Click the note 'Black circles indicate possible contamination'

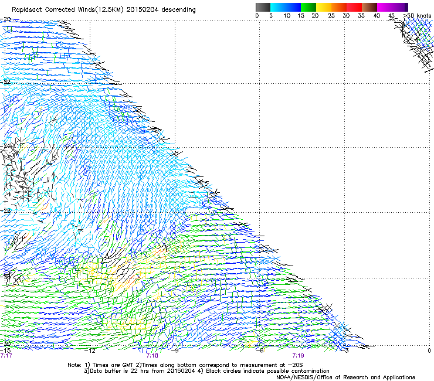click(x=267, y=371)
